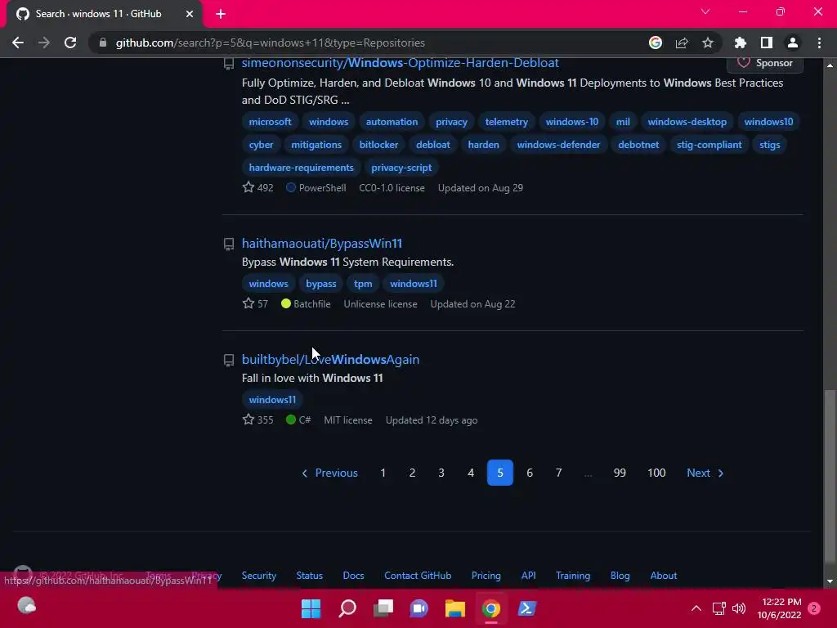Sponsor simeononsecurity via Sponsor button

point(765,63)
